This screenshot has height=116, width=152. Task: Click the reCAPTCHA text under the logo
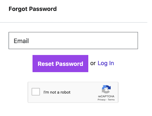(106, 96)
